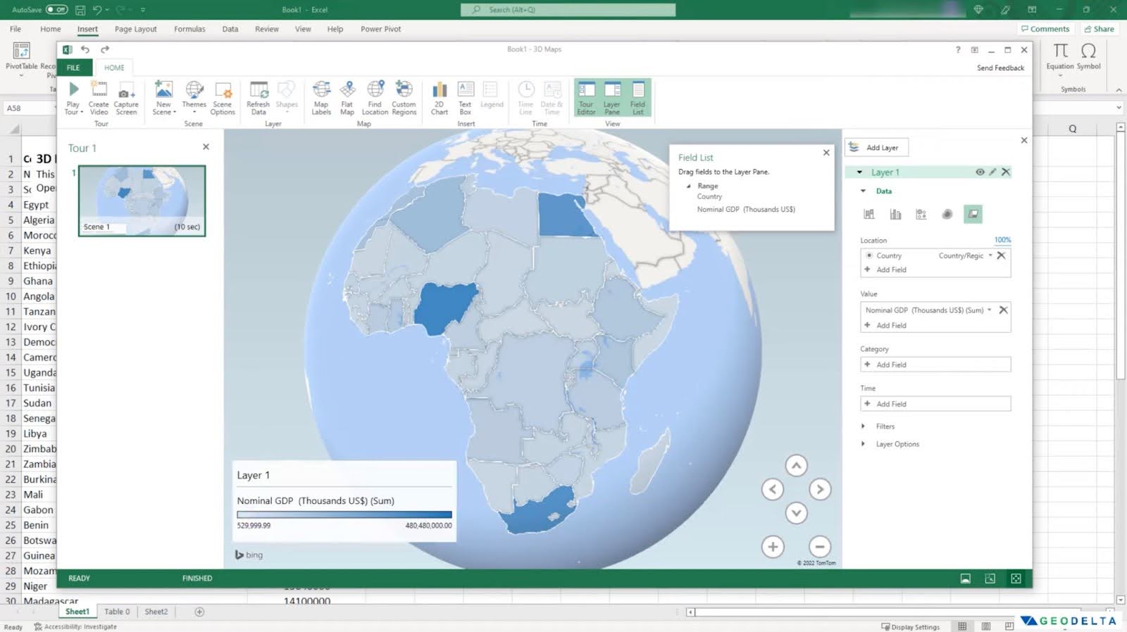Rotate map right arrow
This screenshot has height=632, width=1127.
point(820,489)
